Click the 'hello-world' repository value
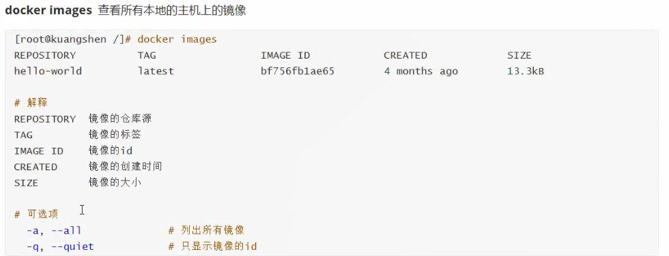669x256 pixels. pos(48,71)
